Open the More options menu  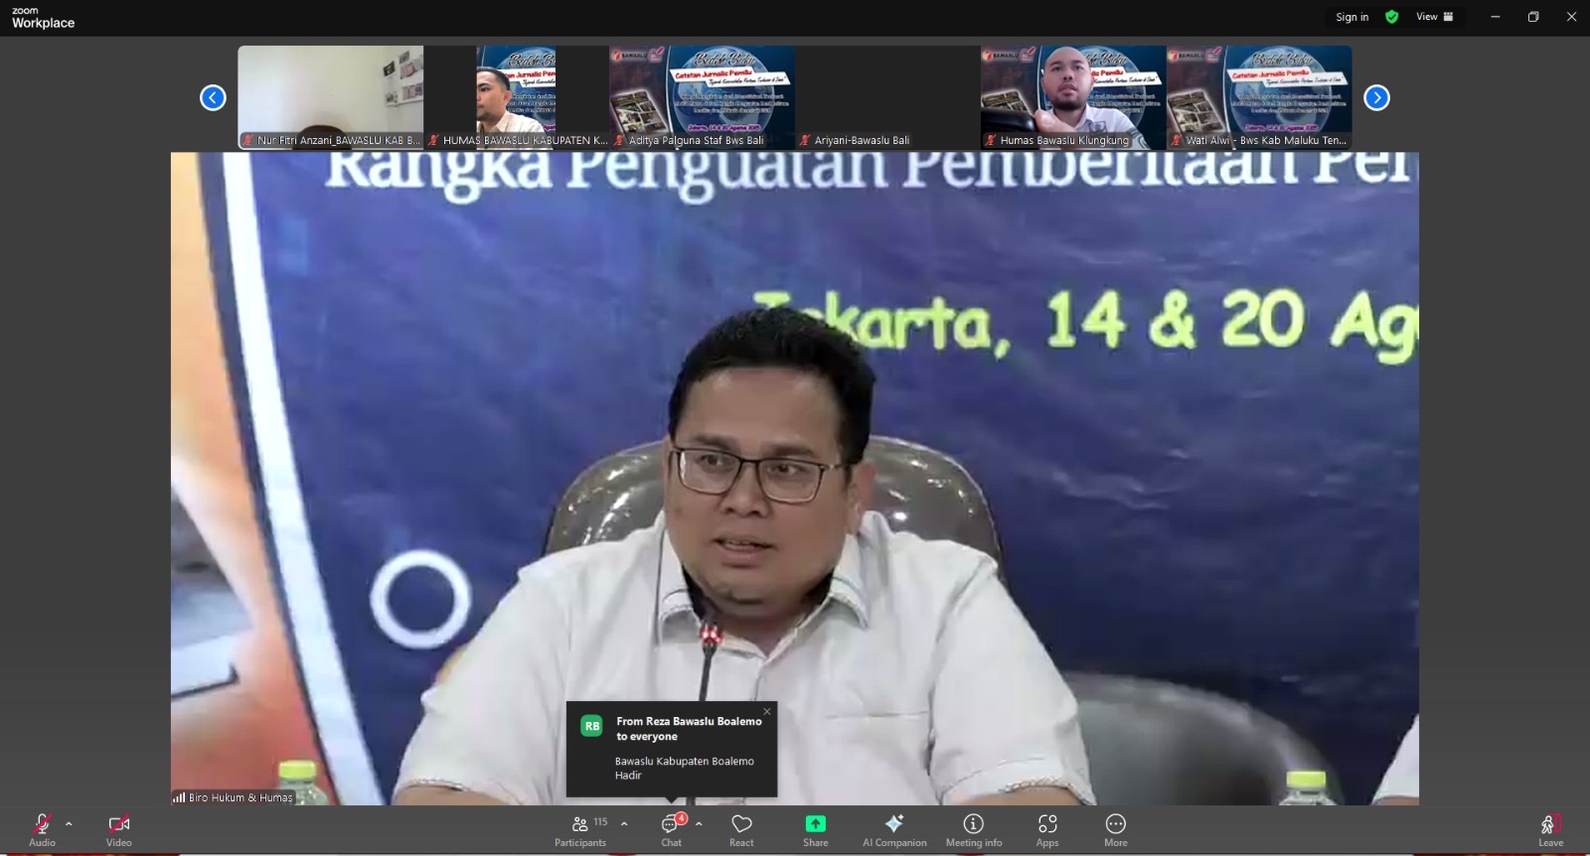[1115, 829]
